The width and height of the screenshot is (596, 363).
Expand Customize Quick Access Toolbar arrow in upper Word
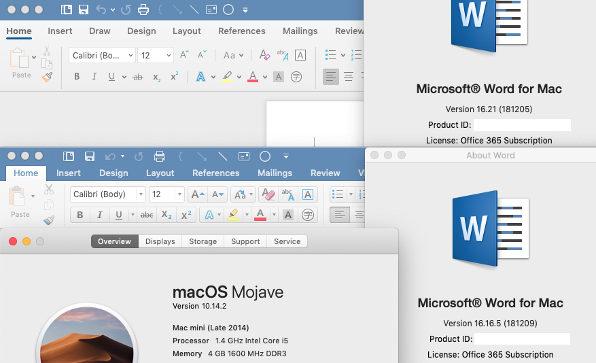click(245, 10)
